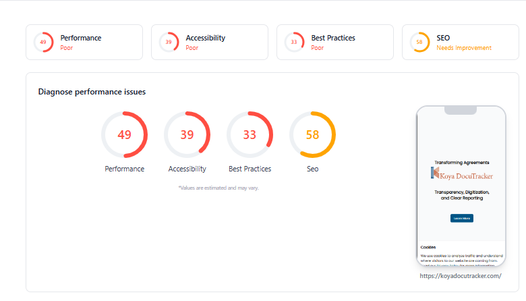Viewport: 526px width, 301px height.
Task: Select the large Seo 58 score circle
Action: point(313,134)
